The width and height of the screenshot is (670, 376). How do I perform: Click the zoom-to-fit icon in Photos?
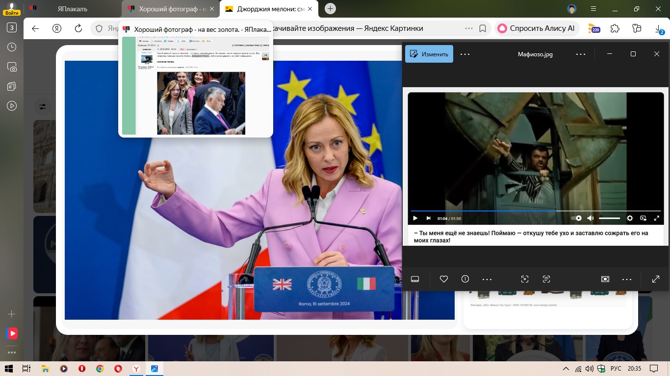605,279
